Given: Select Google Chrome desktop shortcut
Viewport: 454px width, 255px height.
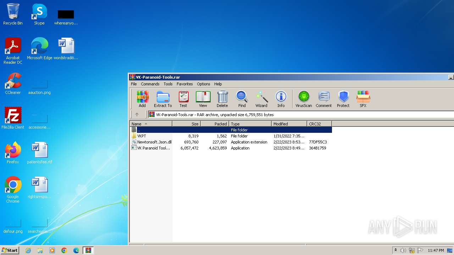Looking at the screenshot, I should click(x=13, y=190).
